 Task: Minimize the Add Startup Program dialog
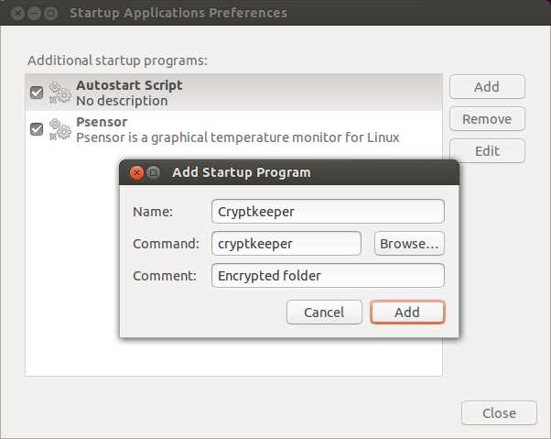point(153,172)
